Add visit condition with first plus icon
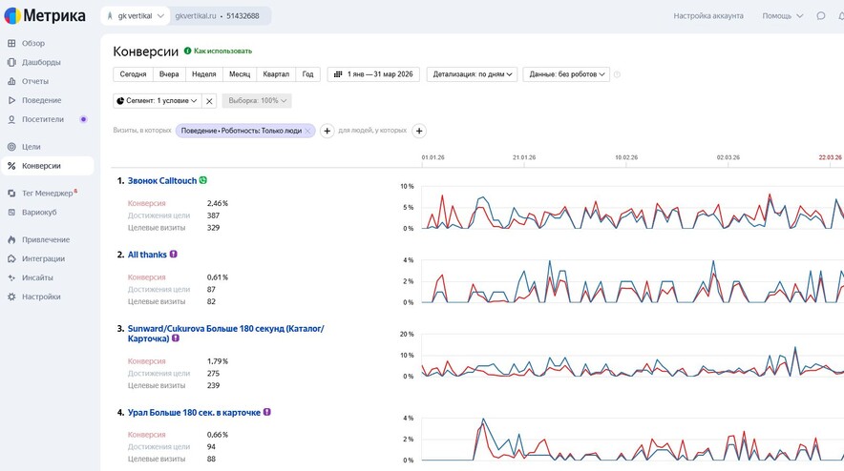 tap(327, 131)
